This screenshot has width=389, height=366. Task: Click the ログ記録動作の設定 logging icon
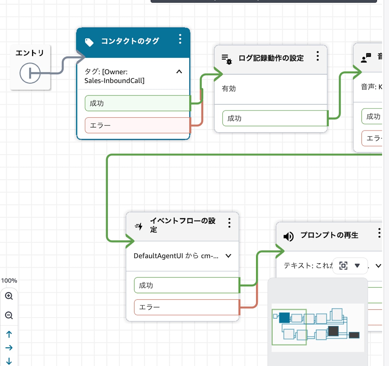pos(227,59)
